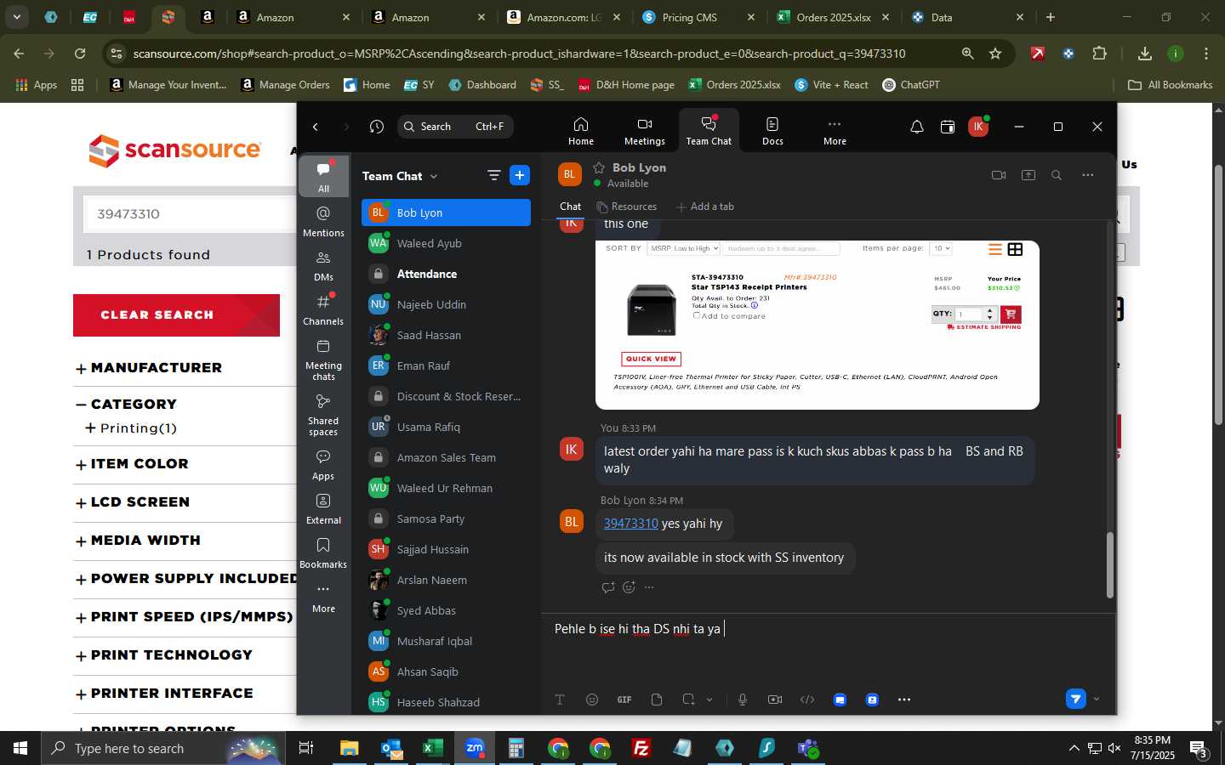1225x765 pixels.
Task: Open screenshot options dropdown arrow in composer
Action: click(x=709, y=700)
